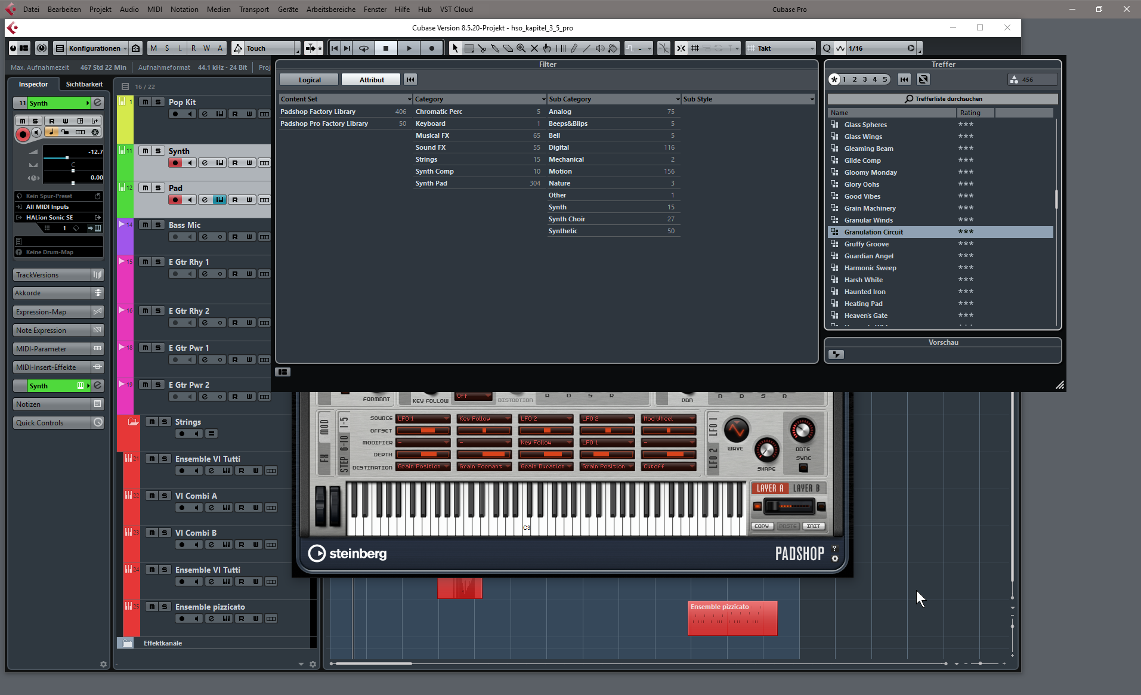Set rating filter to all (asterisk)
This screenshot has width=1141, height=695.
click(x=834, y=79)
